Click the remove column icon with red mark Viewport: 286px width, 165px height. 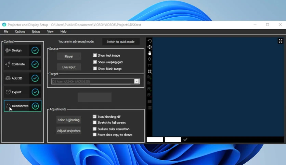149,83
